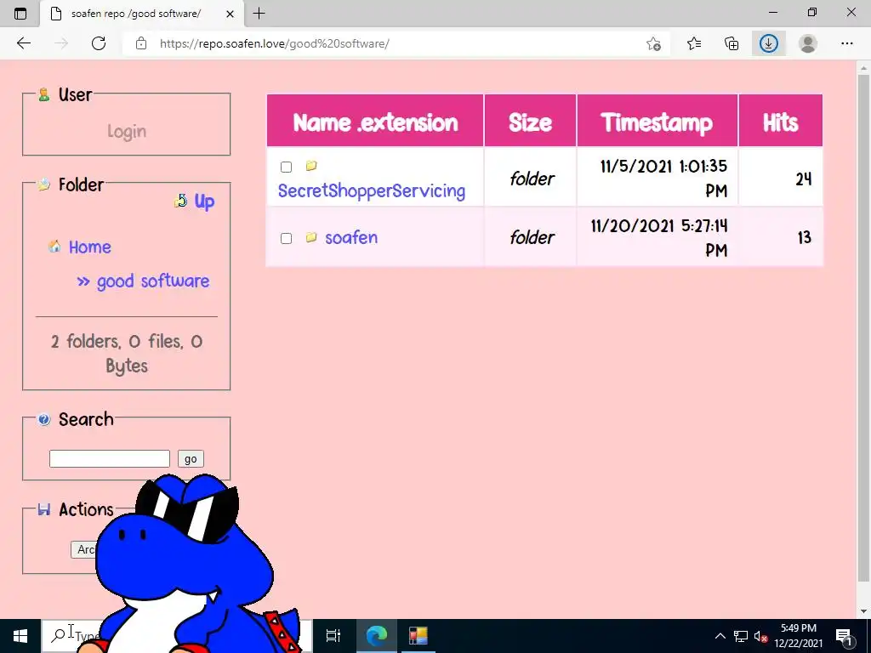
Task: Sort by Size column header
Action: [x=531, y=122]
